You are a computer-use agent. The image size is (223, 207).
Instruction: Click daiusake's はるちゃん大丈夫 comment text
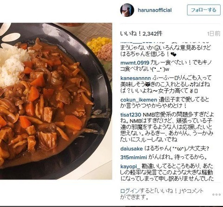pos(177,149)
